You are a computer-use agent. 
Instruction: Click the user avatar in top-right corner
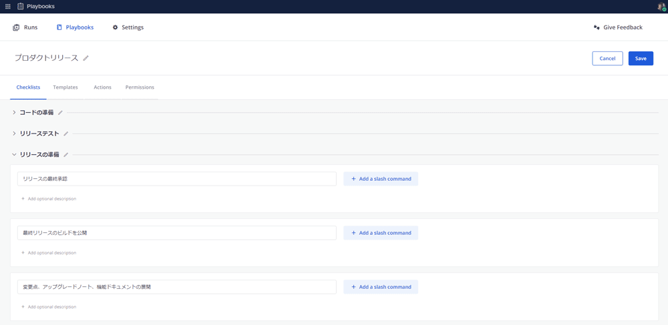[x=661, y=7]
